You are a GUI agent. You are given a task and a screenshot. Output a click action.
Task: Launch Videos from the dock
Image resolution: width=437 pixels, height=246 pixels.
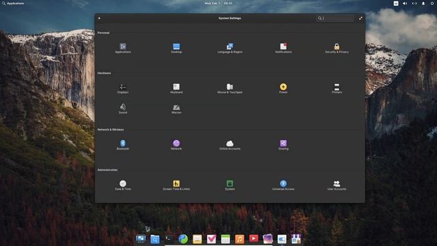(x=253, y=238)
